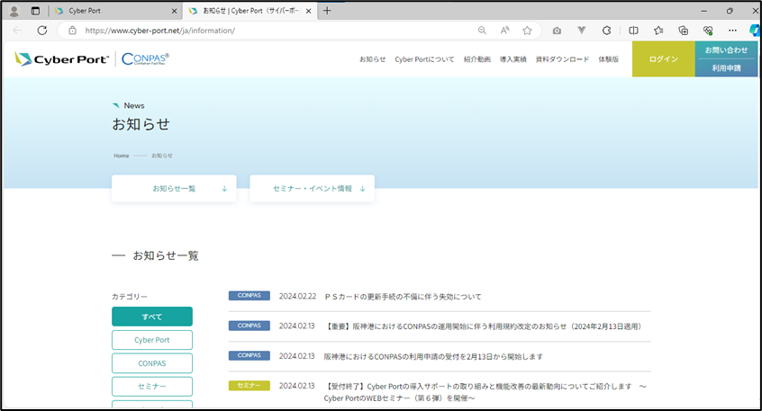Click the zoom magnifier icon in address bar
The image size is (762, 411).
[482, 30]
